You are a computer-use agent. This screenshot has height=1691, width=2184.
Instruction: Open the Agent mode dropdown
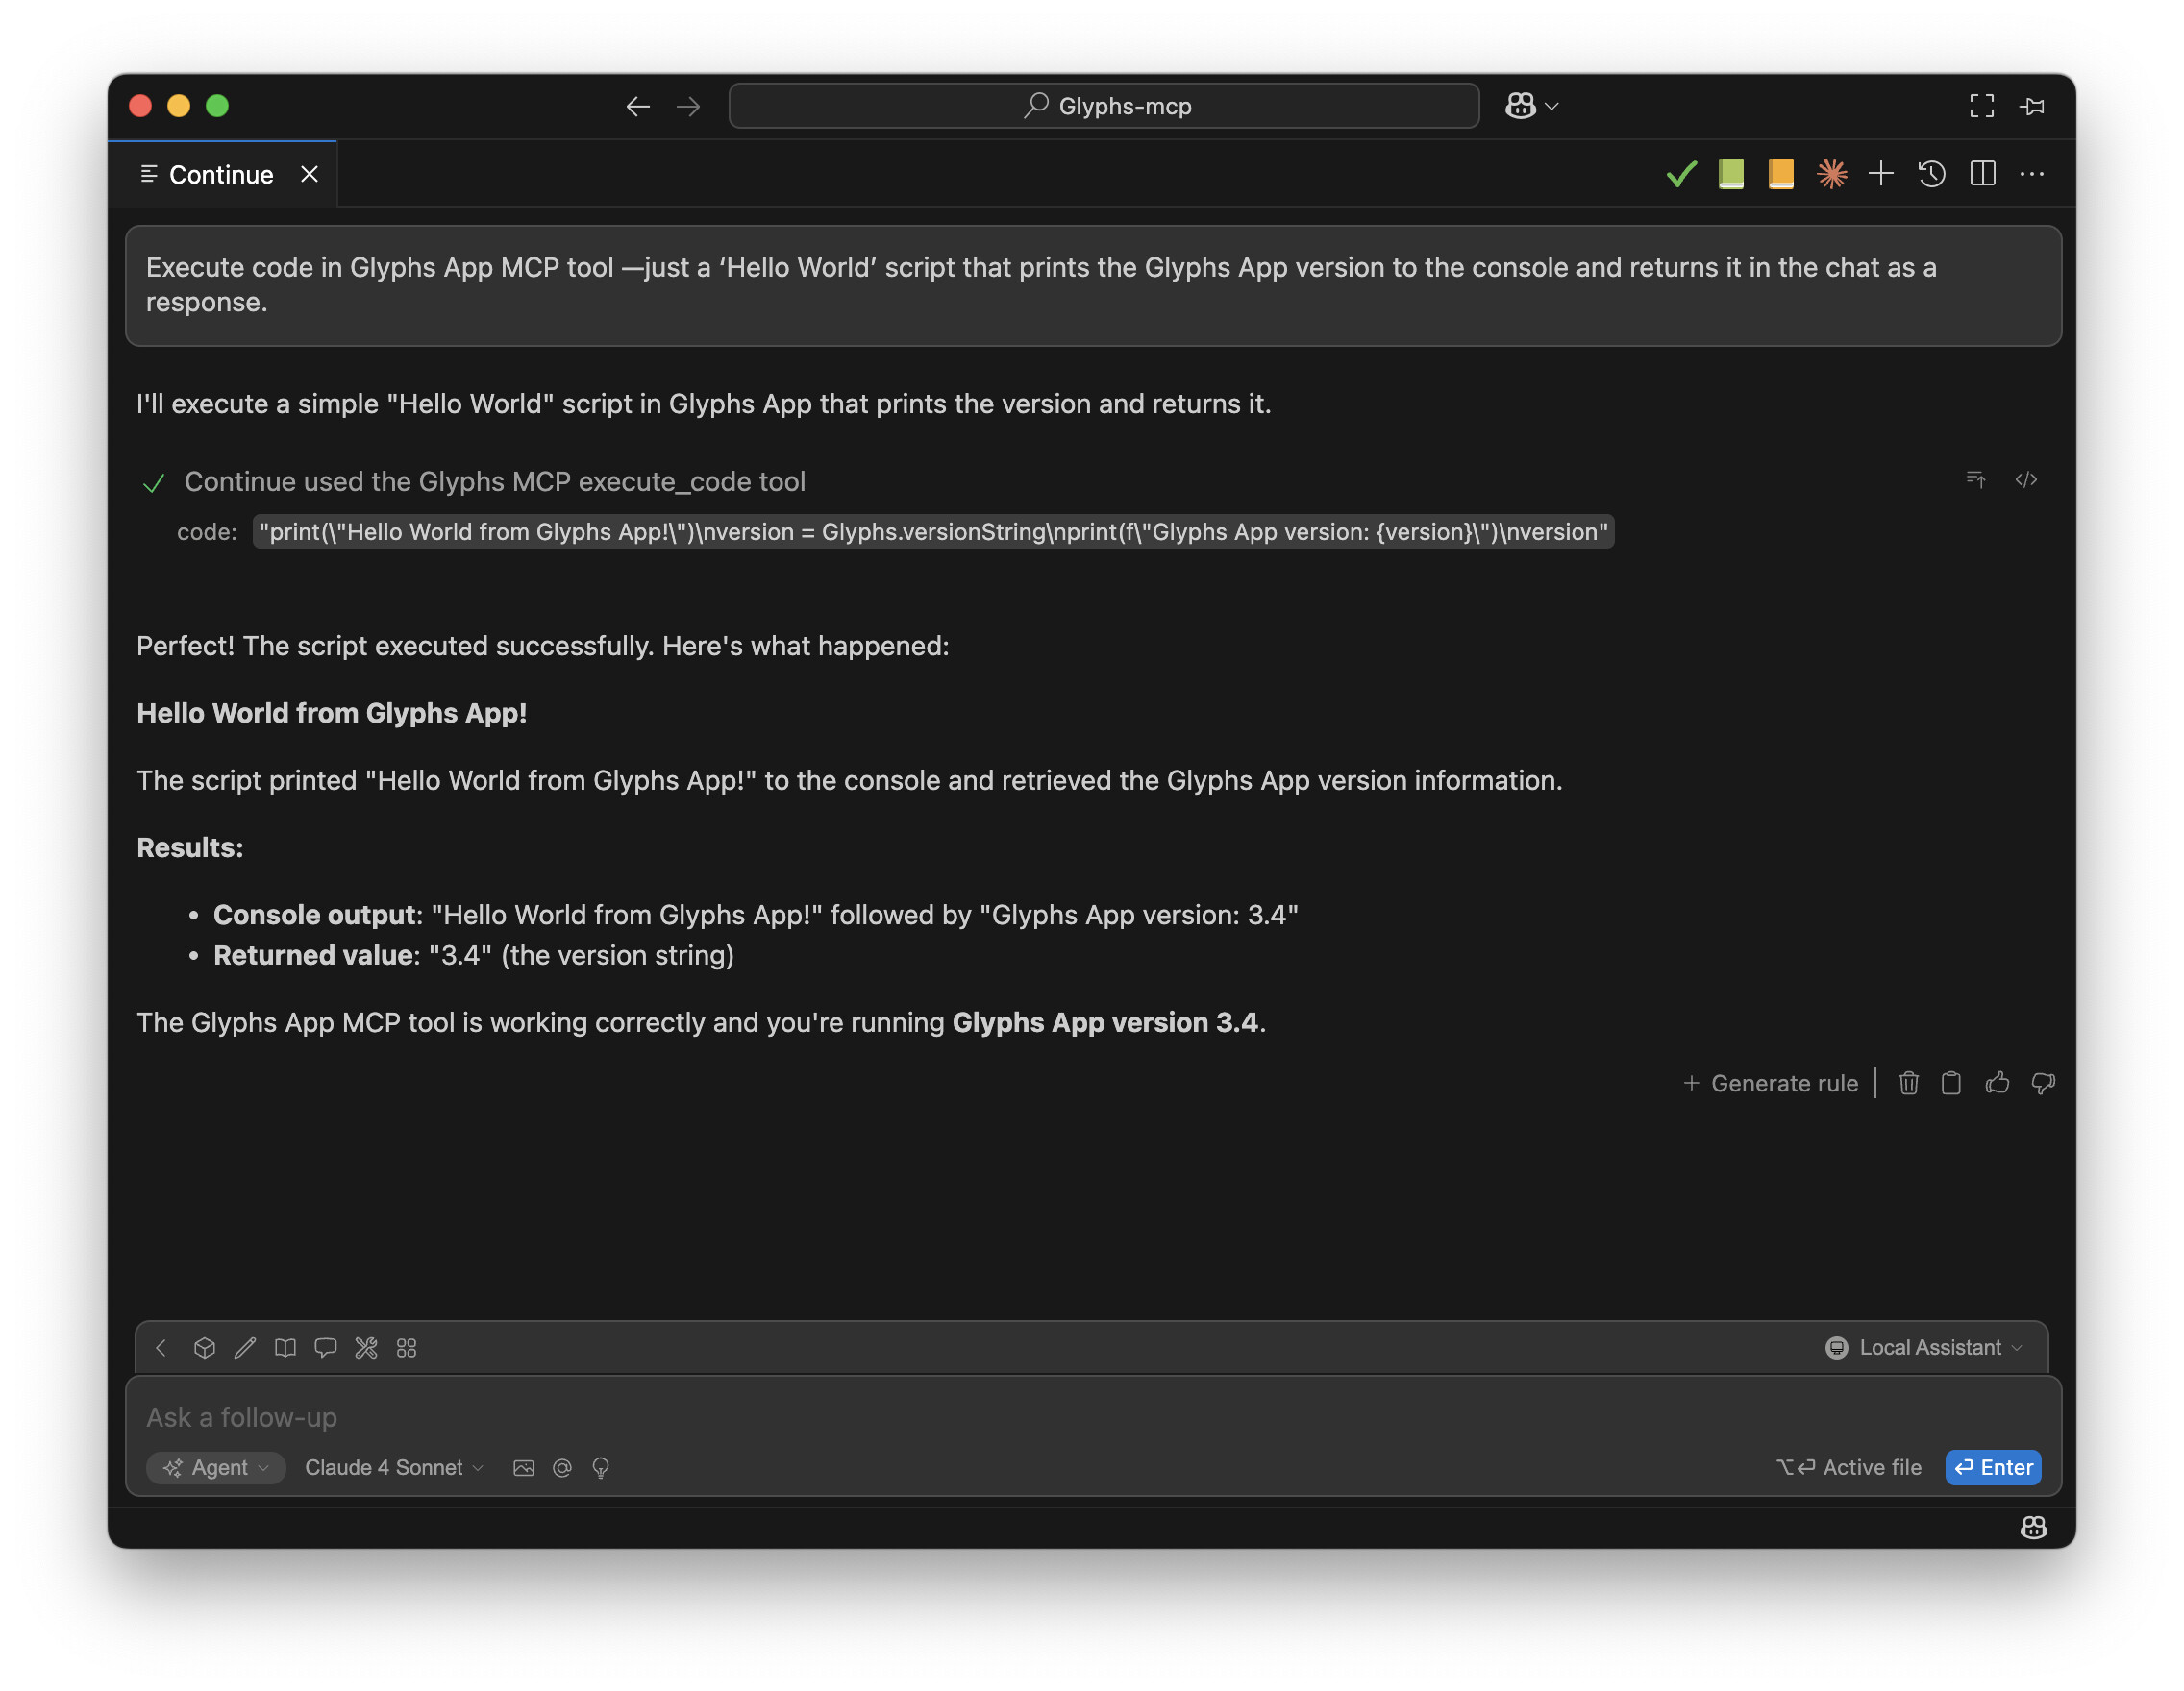(216, 1468)
